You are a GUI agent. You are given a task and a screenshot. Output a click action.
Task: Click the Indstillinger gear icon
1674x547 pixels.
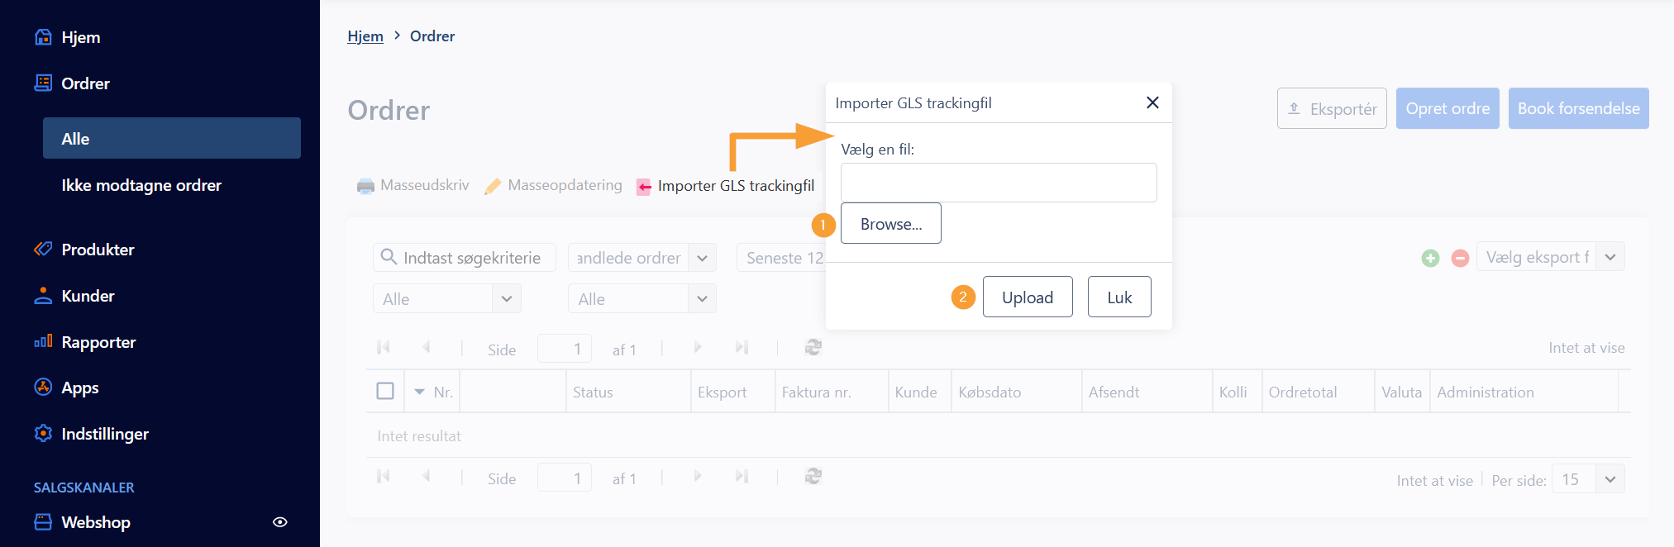(43, 434)
